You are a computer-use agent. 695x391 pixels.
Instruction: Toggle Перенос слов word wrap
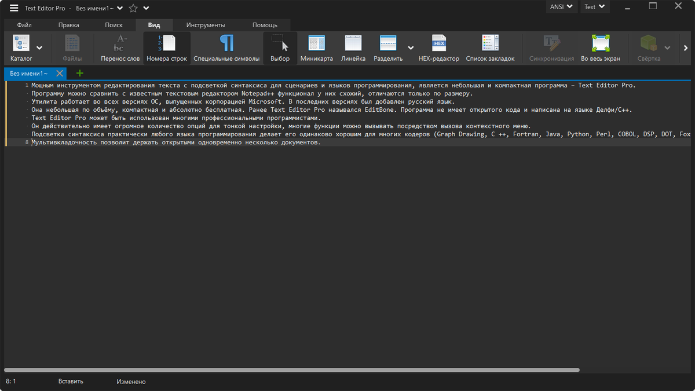click(x=120, y=48)
